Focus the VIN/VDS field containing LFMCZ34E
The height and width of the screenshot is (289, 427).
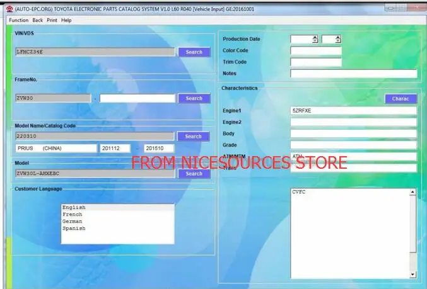(x=95, y=52)
